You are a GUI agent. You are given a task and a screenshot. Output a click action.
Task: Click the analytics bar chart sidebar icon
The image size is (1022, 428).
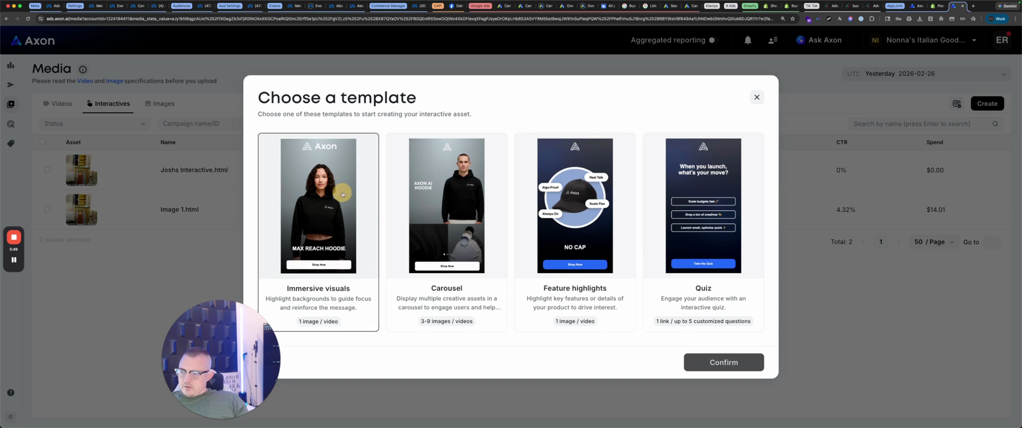(x=11, y=65)
